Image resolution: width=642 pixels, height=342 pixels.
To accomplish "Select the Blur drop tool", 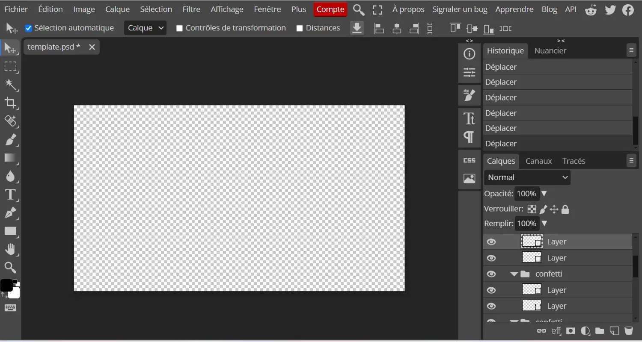I will tap(10, 176).
